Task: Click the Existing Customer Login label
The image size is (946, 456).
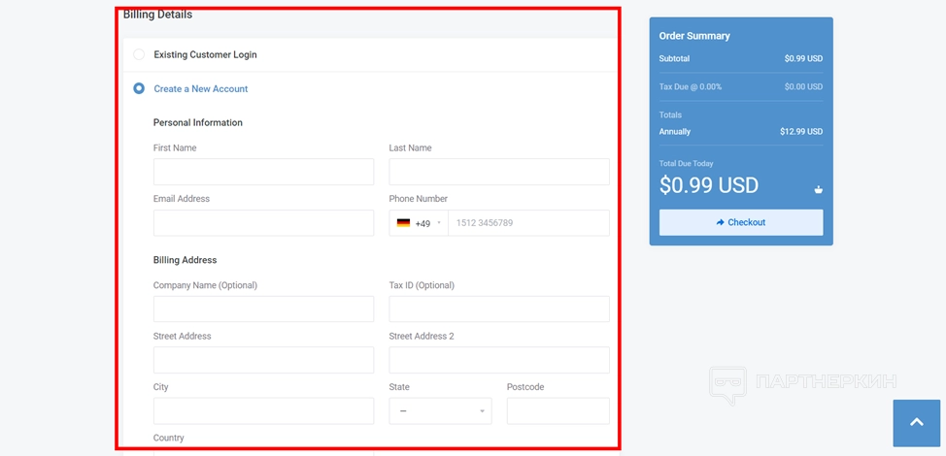Action: pyautogui.click(x=205, y=54)
